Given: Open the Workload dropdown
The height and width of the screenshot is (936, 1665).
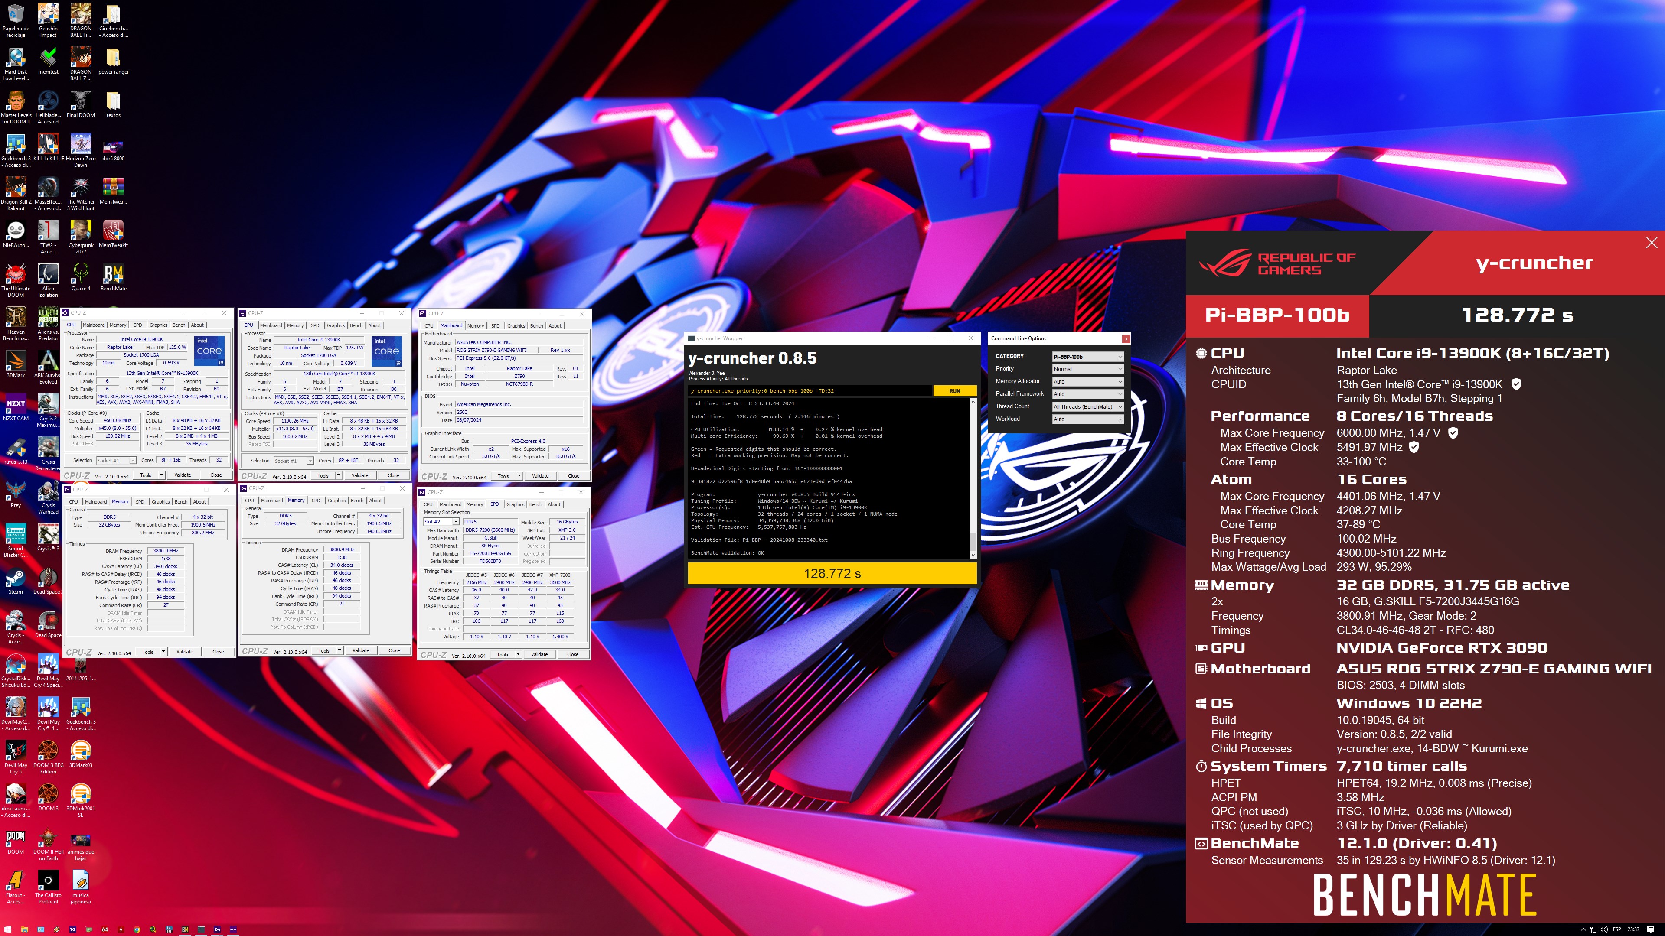Looking at the screenshot, I should (x=1088, y=419).
